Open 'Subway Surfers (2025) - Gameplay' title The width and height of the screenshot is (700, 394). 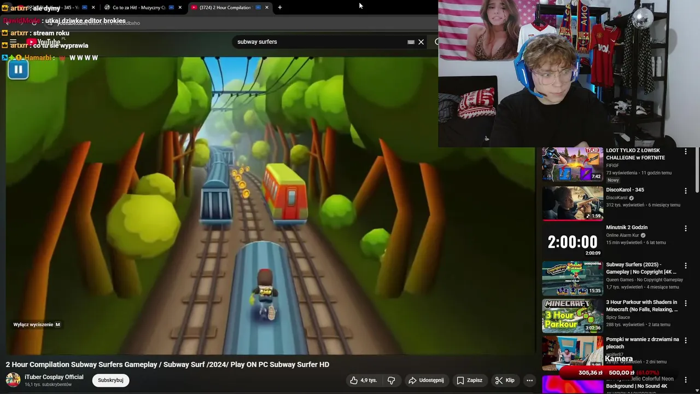(641, 268)
